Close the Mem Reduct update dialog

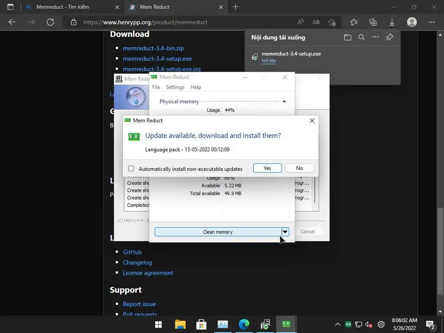[x=312, y=121]
